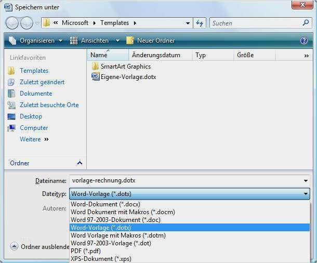Sort by the Änderungsdatum column header
This screenshot has height=263, width=317.
click(156, 55)
